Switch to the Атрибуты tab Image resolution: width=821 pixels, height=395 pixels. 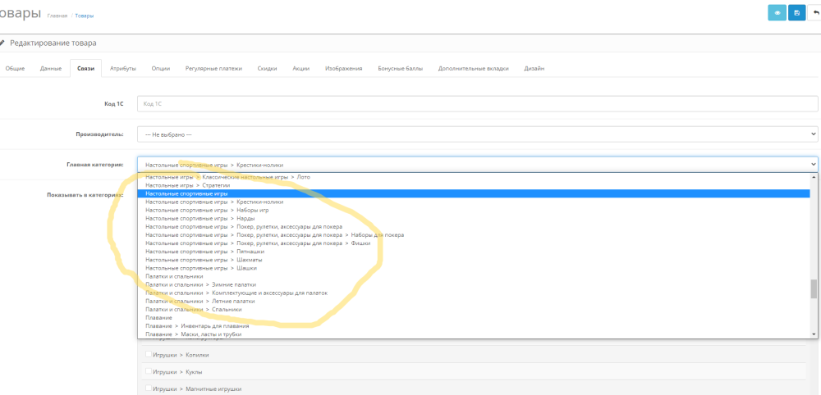[x=123, y=68]
